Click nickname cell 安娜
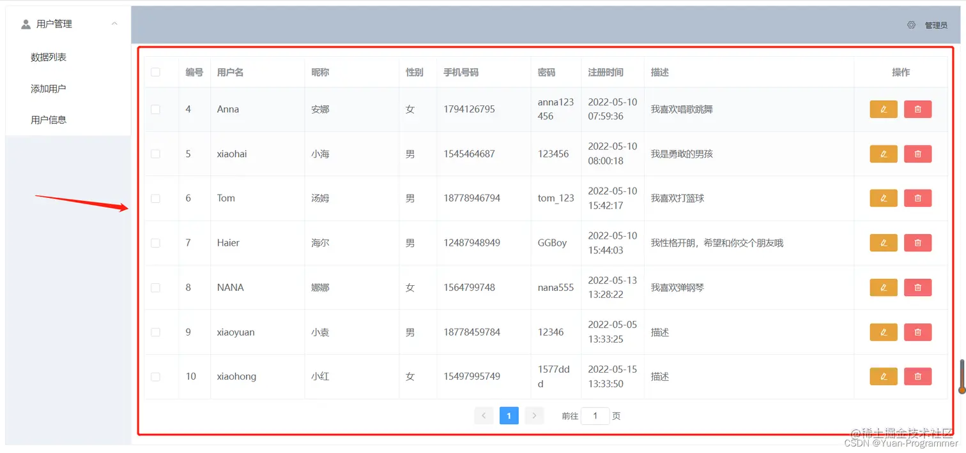The height and width of the screenshot is (453, 966). [320, 109]
